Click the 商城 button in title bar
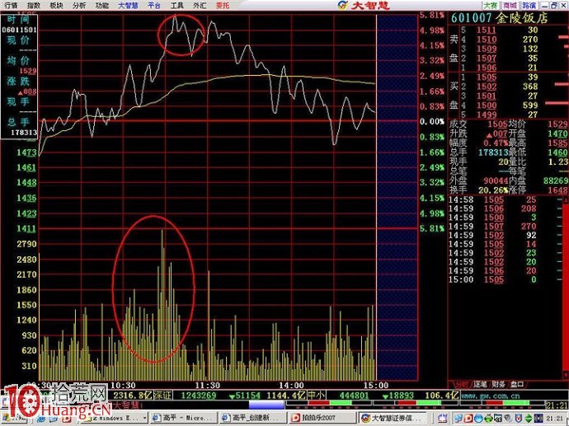Image resolution: width=569 pixels, height=426 pixels. pyautogui.click(x=510, y=6)
